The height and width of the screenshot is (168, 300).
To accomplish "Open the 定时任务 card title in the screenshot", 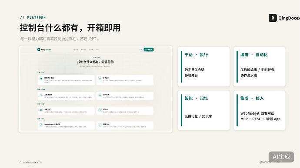I will pyautogui.click(x=106, y=94).
